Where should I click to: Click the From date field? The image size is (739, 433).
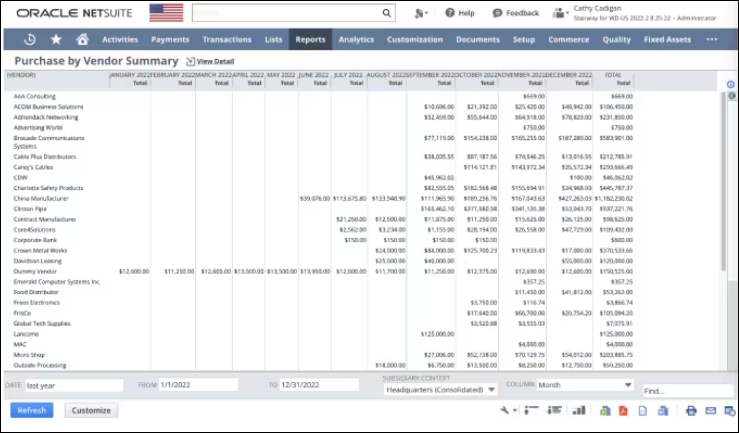coord(198,385)
